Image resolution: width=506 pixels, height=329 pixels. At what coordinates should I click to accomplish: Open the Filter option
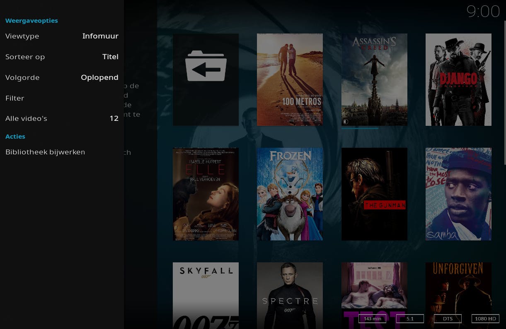pyautogui.click(x=62, y=98)
